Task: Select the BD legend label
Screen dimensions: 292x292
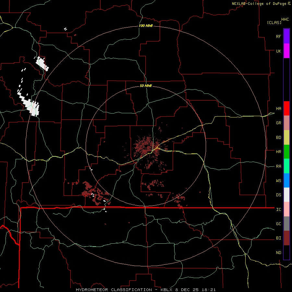Action: [x=278, y=138]
